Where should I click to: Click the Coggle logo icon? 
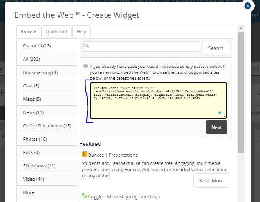coord(84,196)
